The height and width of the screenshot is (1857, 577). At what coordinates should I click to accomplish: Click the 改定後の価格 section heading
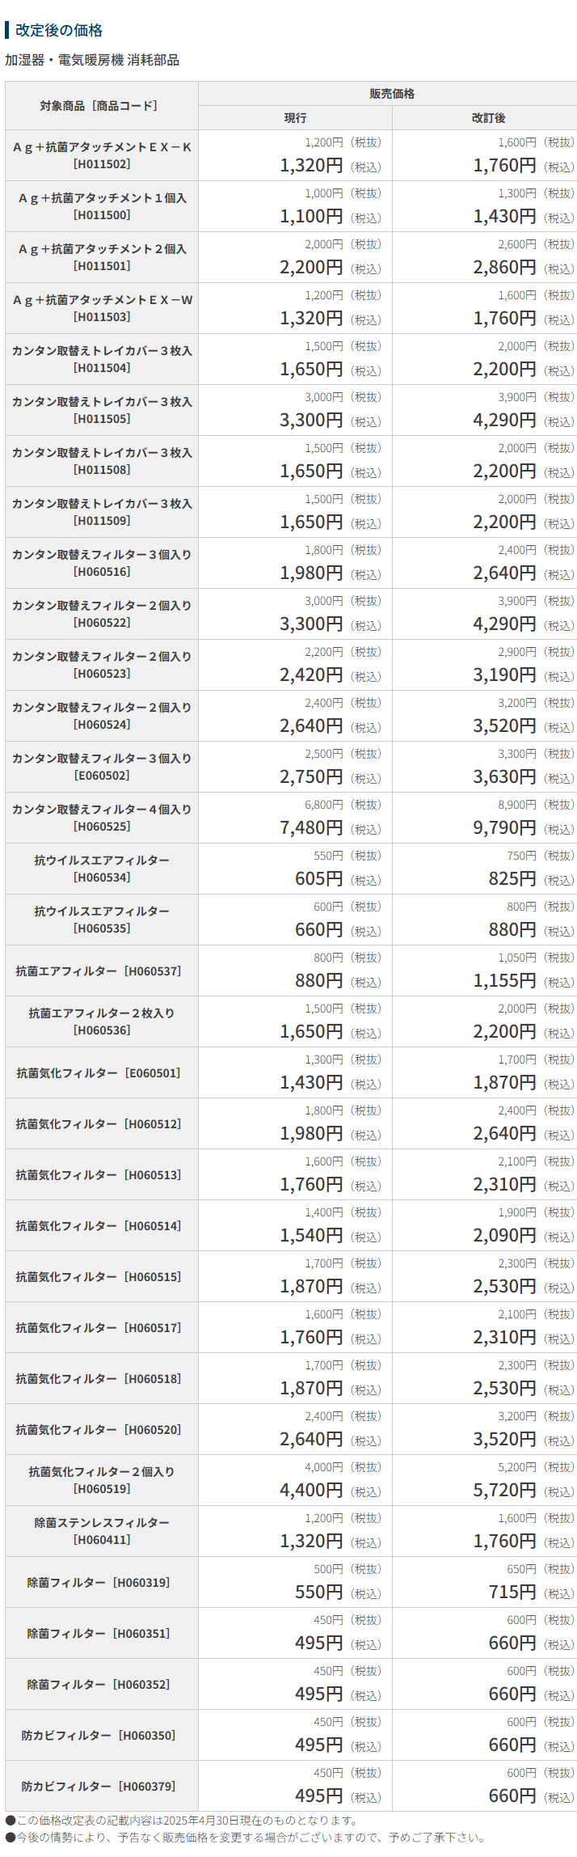[59, 30]
